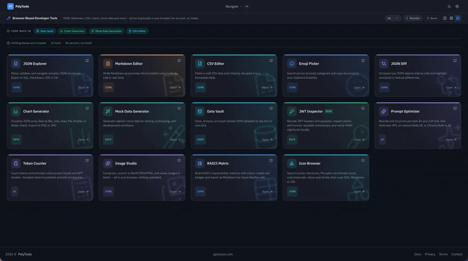Jump back into CSV Editor chip
Viewport: 468px width, 261px height.
137,31
